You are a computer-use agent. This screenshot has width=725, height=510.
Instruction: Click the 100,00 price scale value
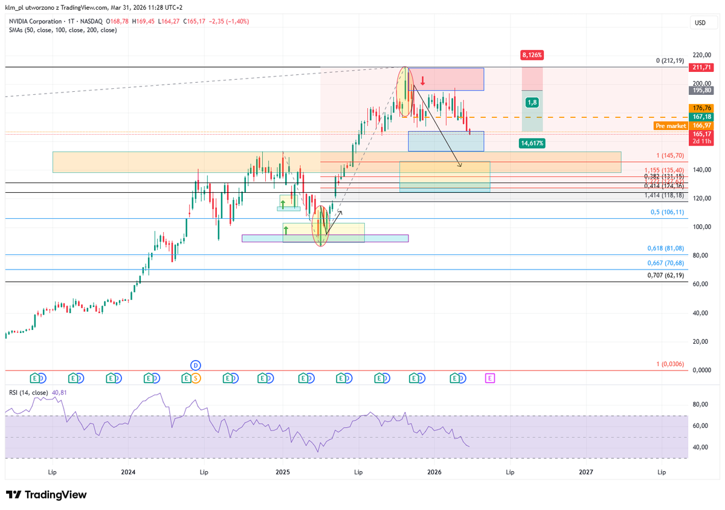click(701, 227)
